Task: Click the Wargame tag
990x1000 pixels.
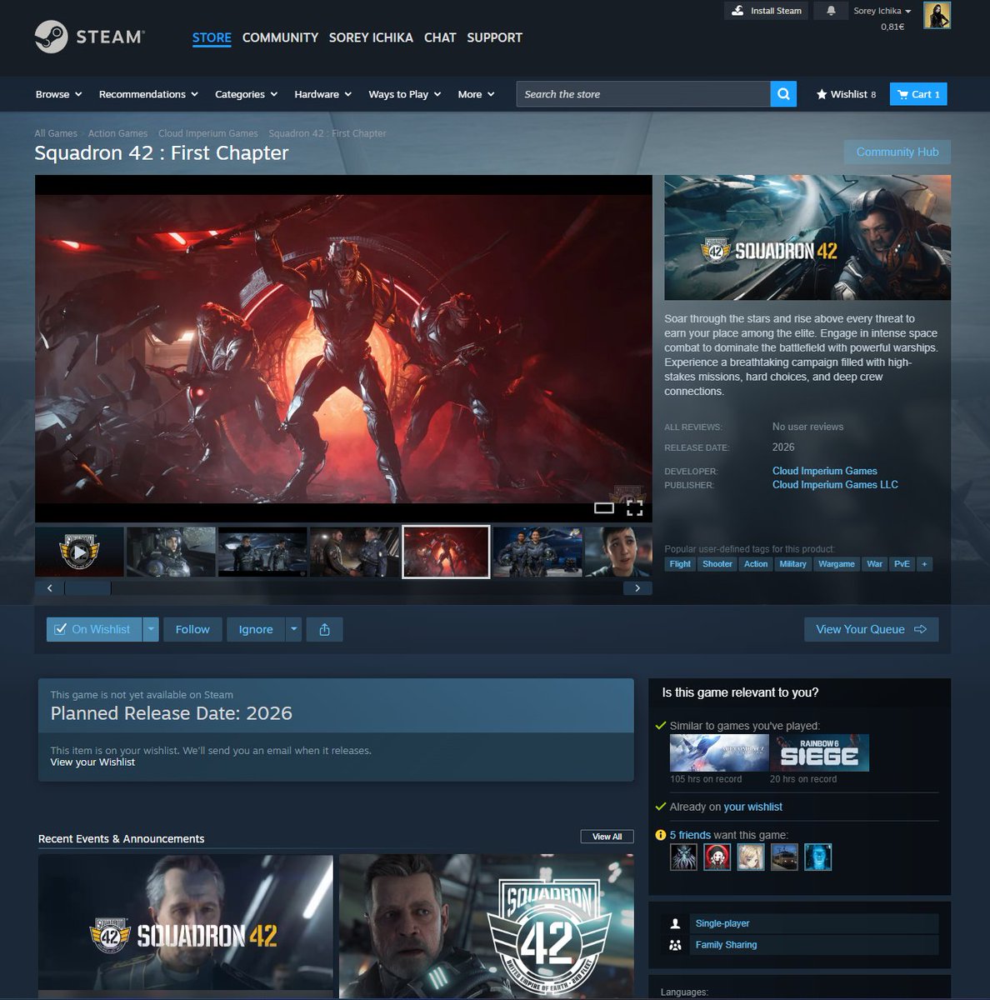Action: [836, 564]
